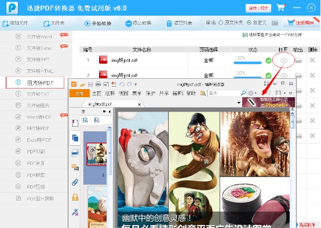Select PDF切割 in the sidebar
This screenshot has width=321, height=228.
(x=34, y=152)
